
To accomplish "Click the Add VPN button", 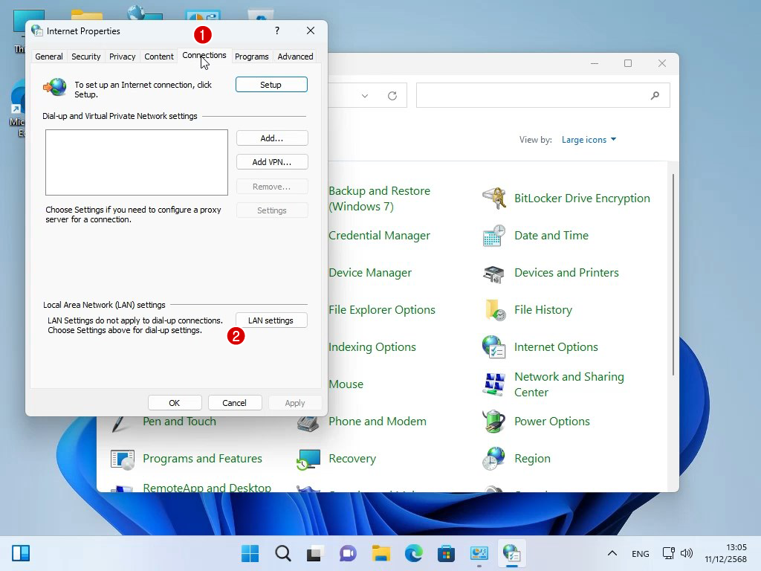I will point(271,162).
